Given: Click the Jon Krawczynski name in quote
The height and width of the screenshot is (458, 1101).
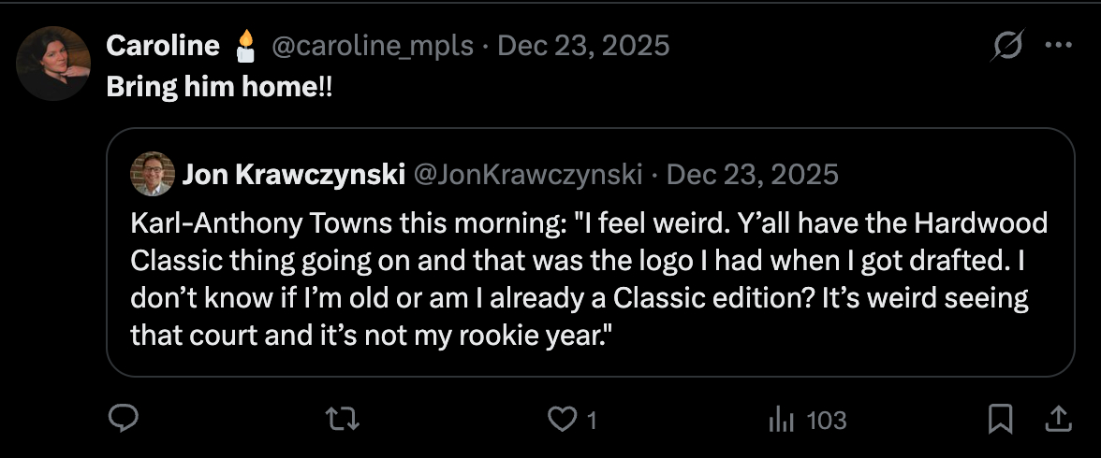Looking at the screenshot, I should [292, 174].
